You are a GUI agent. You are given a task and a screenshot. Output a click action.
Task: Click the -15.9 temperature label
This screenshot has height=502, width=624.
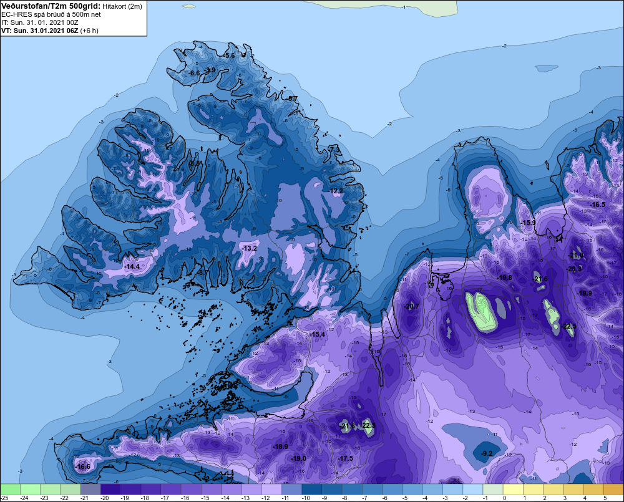pos(528,223)
